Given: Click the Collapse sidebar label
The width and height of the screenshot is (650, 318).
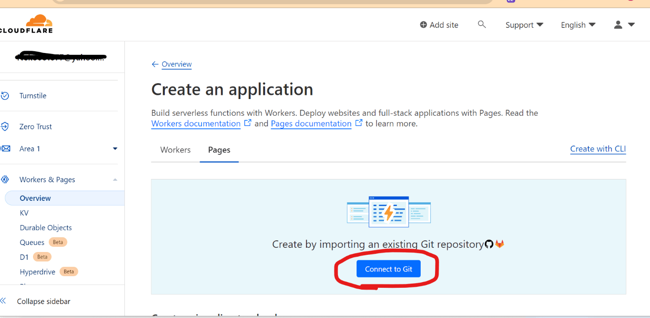Looking at the screenshot, I should click(x=44, y=301).
